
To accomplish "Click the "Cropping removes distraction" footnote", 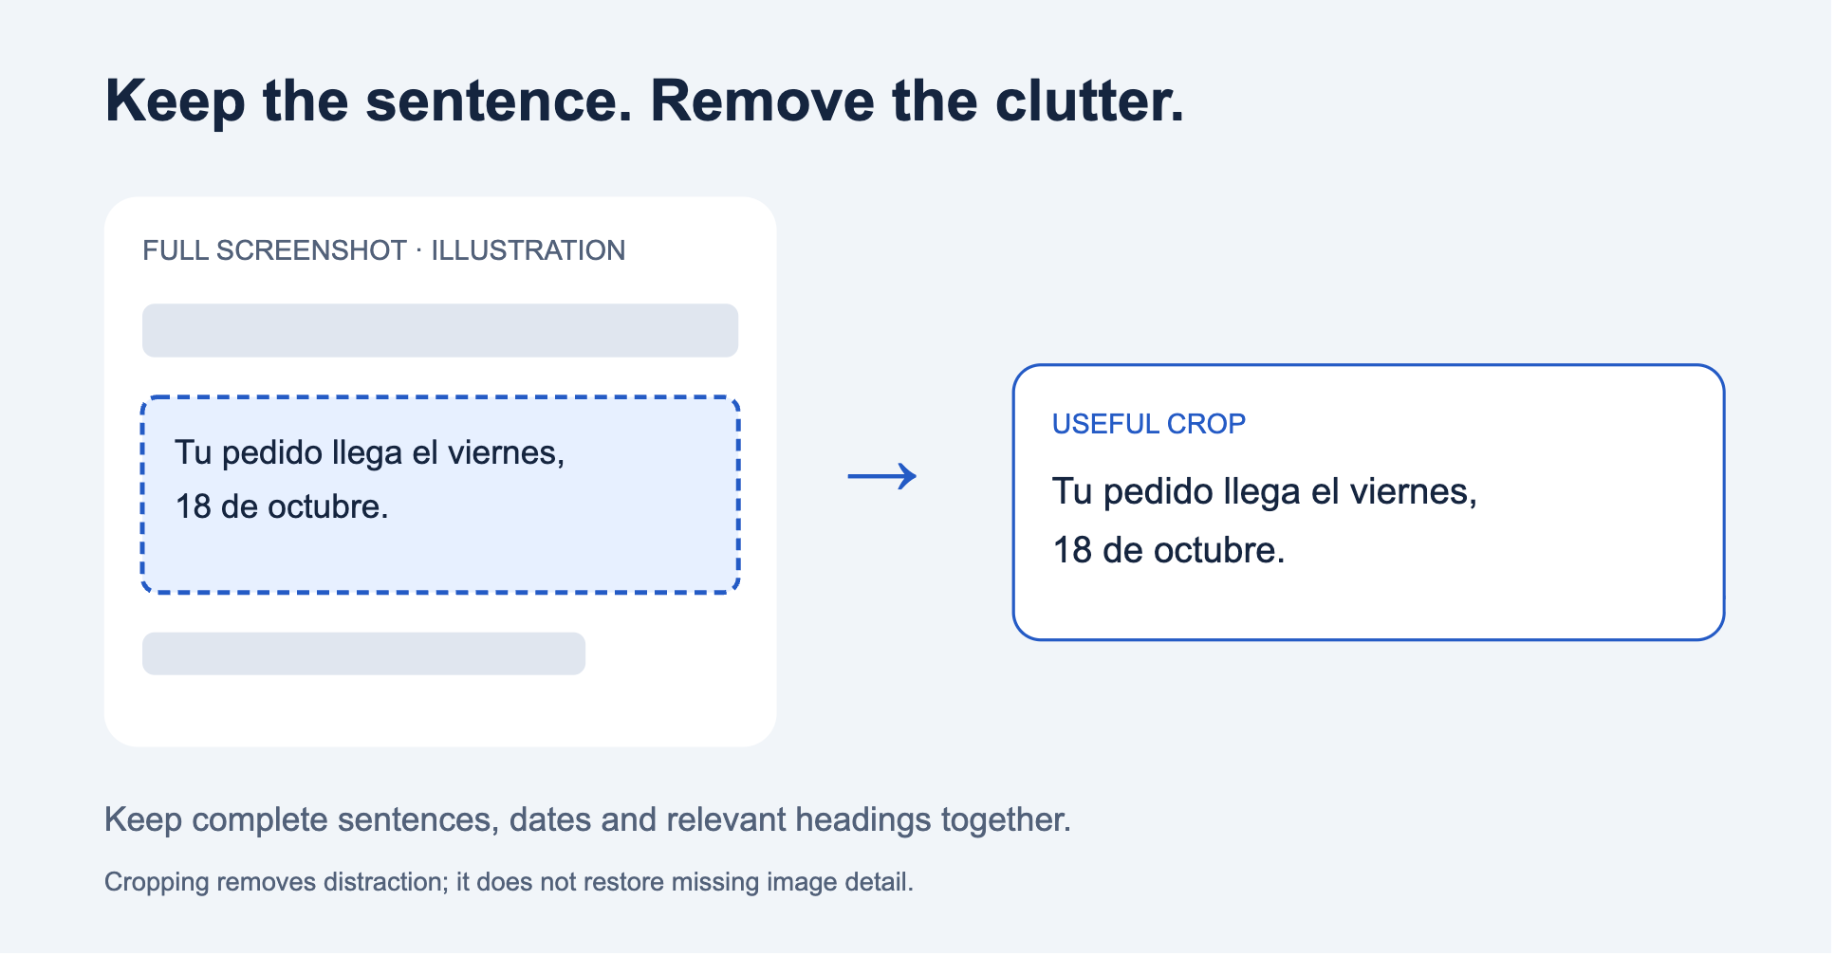I will [x=509, y=882].
